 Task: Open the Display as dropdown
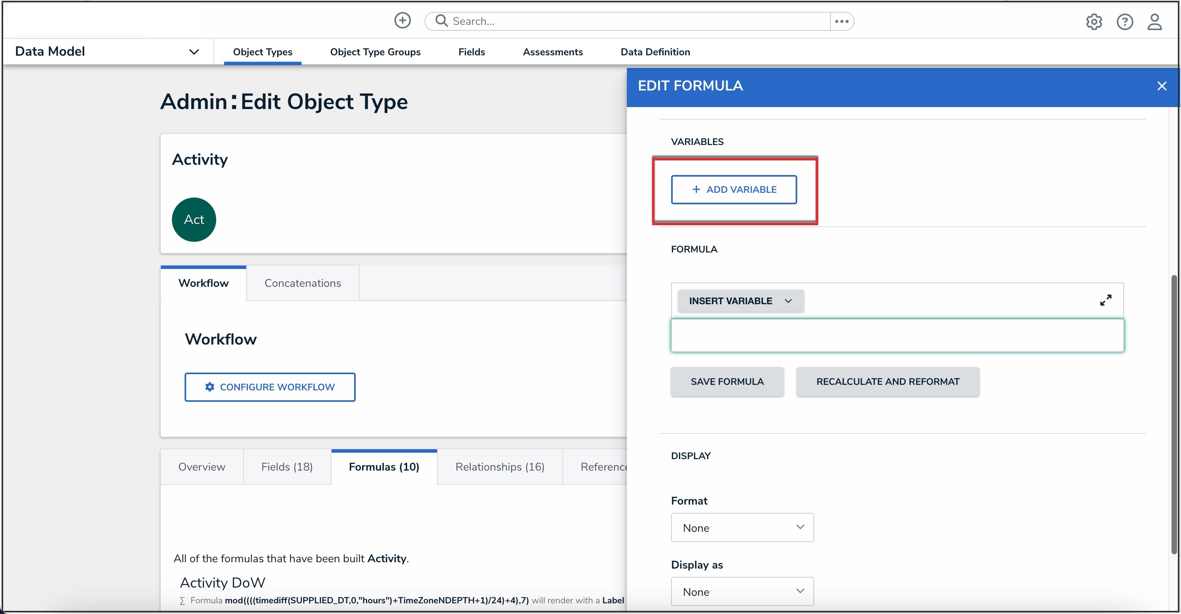(x=742, y=591)
